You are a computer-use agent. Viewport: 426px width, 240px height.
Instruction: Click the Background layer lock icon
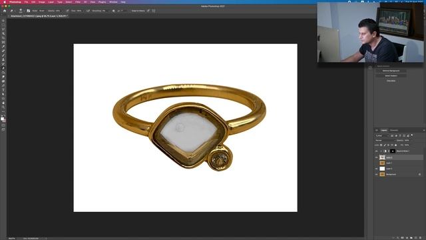click(419, 174)
